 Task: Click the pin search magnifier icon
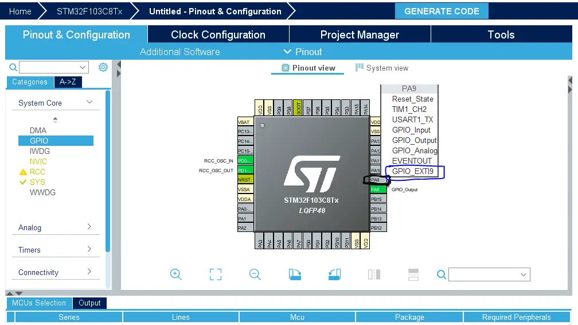(442, 274)
